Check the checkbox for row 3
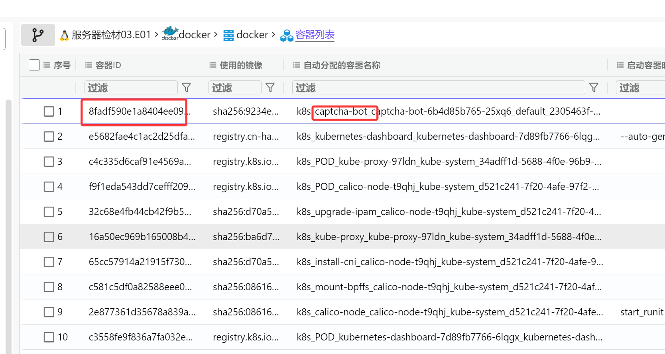This screenshot has width=665, height=354. pyautogui.click(x=49, y=162)
